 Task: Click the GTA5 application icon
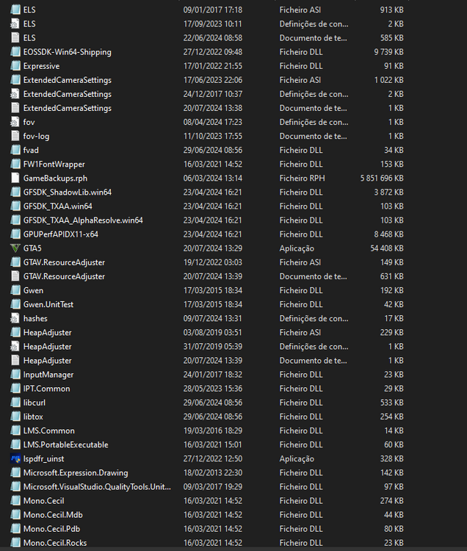pos(15,248)
